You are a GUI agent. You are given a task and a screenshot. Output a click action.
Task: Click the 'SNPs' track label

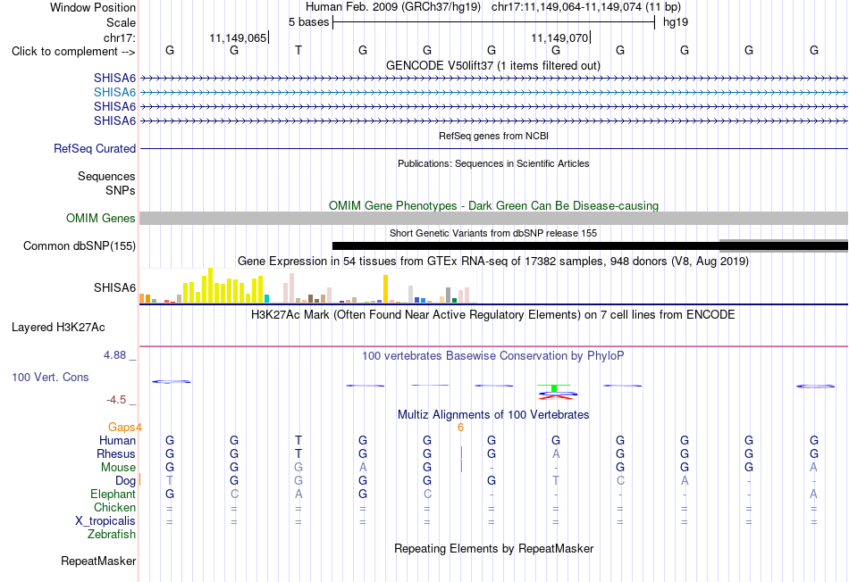(121, 190)
